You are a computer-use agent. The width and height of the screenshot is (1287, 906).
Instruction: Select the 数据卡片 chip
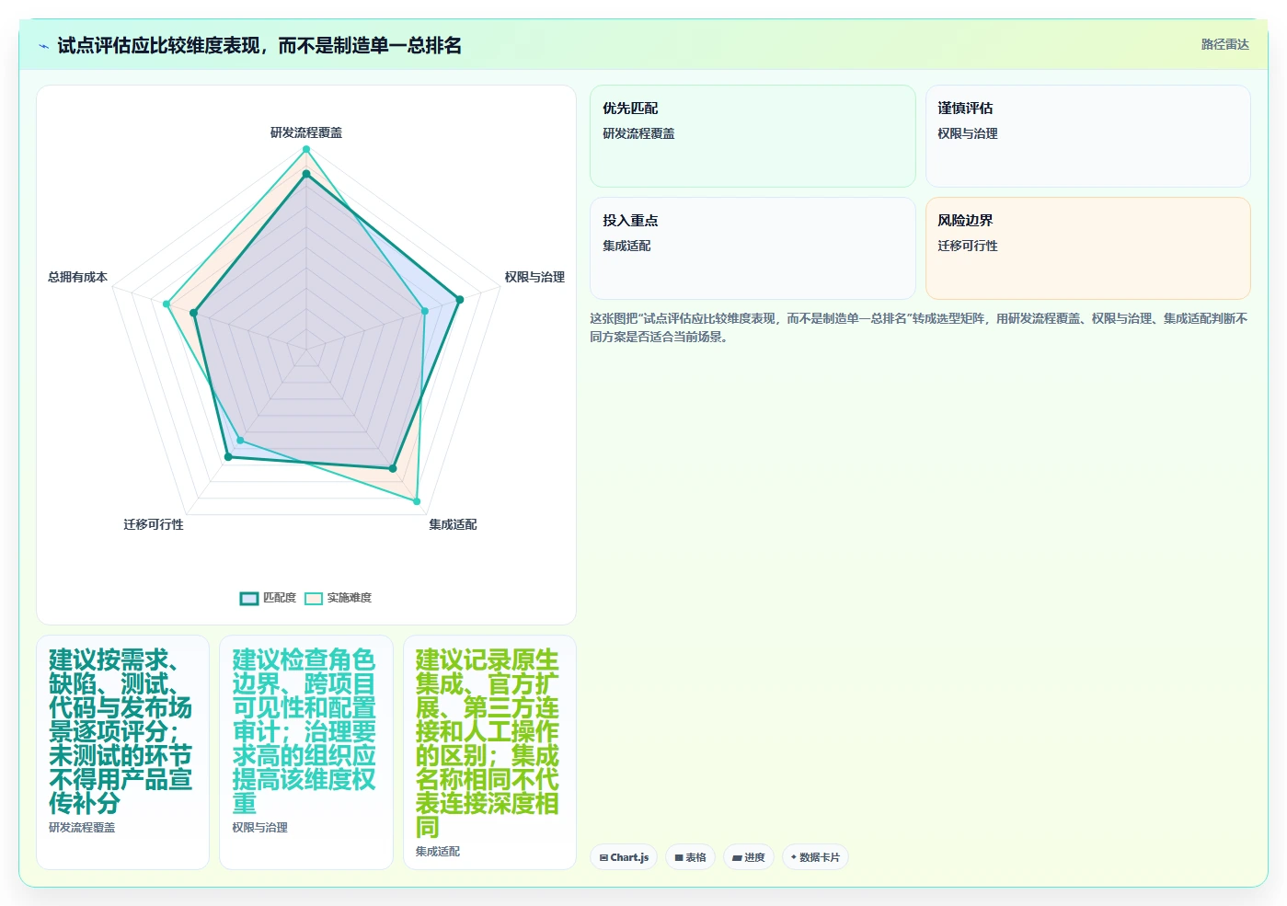click(815, 857)
